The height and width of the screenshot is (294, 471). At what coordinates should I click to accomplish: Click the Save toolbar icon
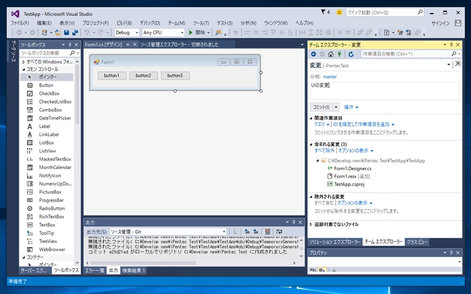pos(67,32)
